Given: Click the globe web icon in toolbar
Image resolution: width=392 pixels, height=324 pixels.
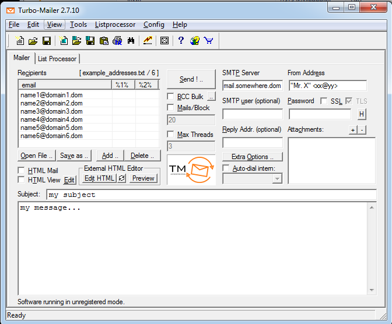Looking at the screenshot, I should [x=195, y=41].
